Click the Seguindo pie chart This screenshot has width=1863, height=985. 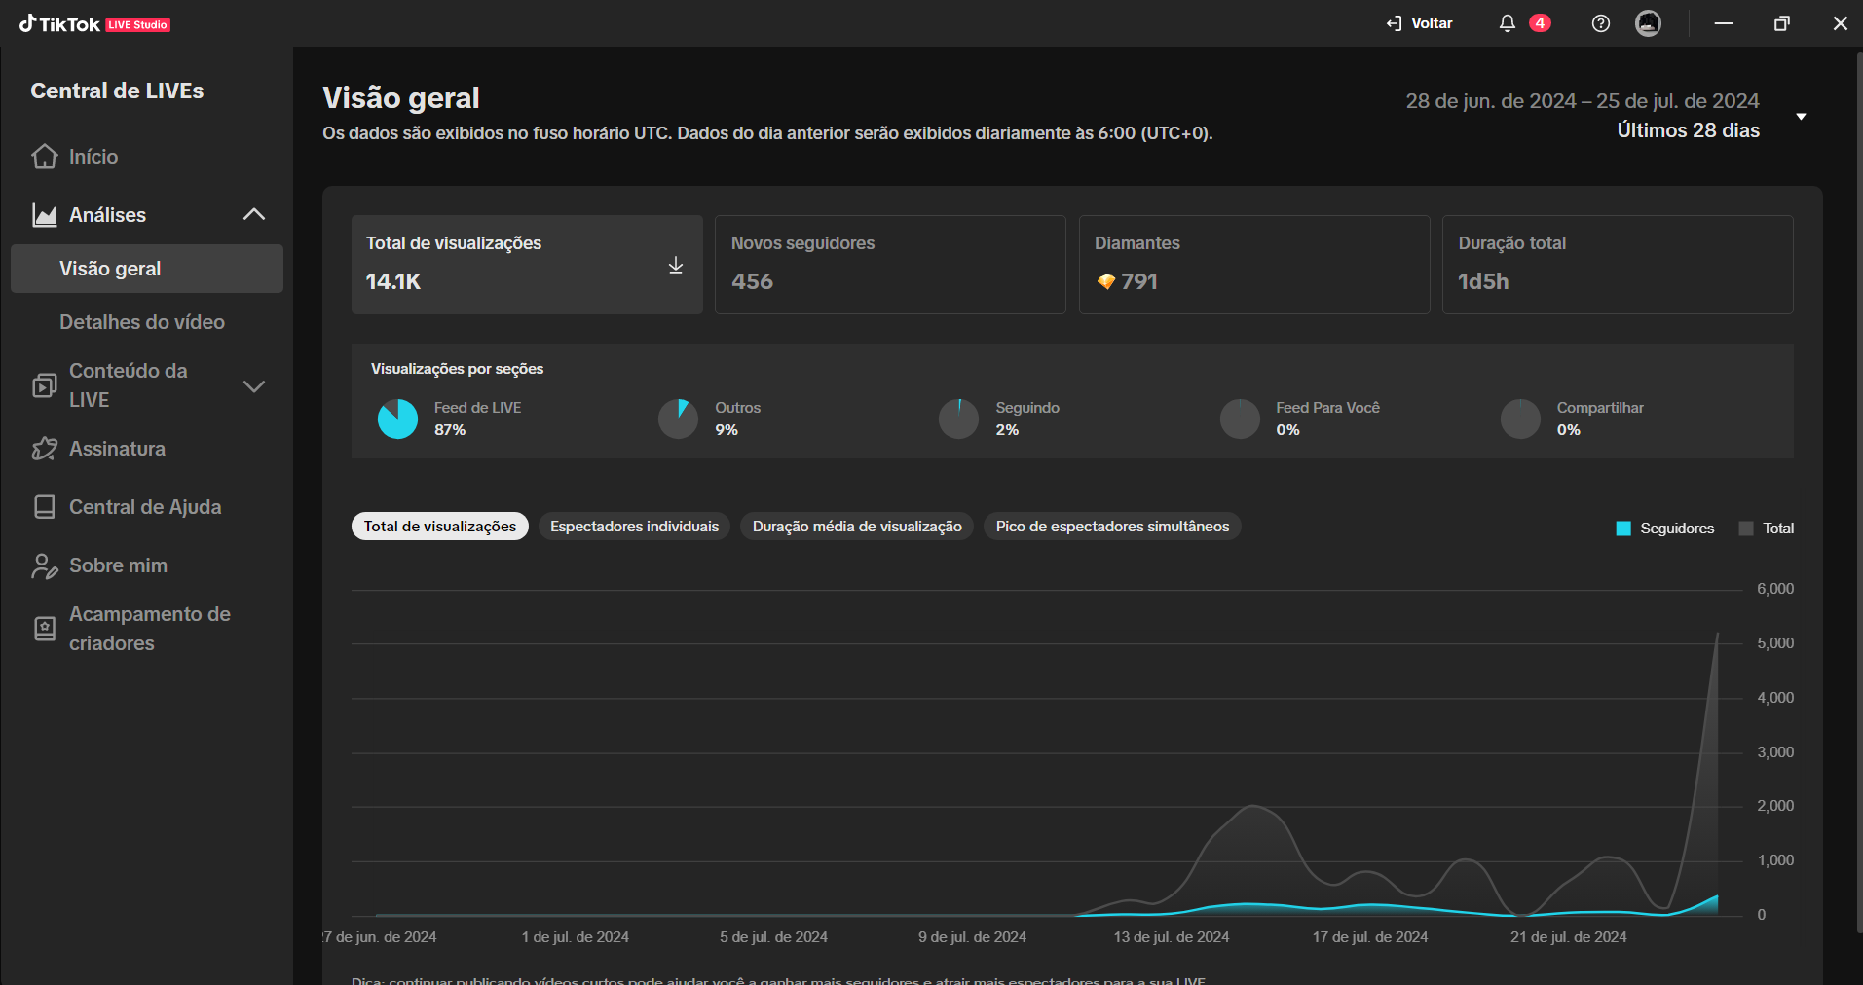point(958,419)
